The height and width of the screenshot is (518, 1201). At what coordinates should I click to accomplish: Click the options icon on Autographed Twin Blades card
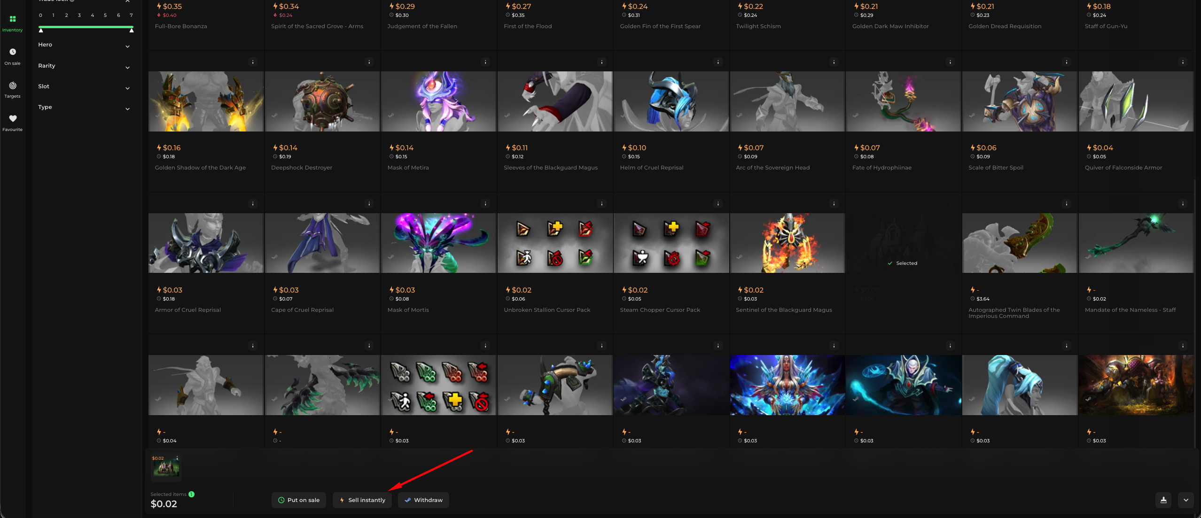click(1067, 204)
